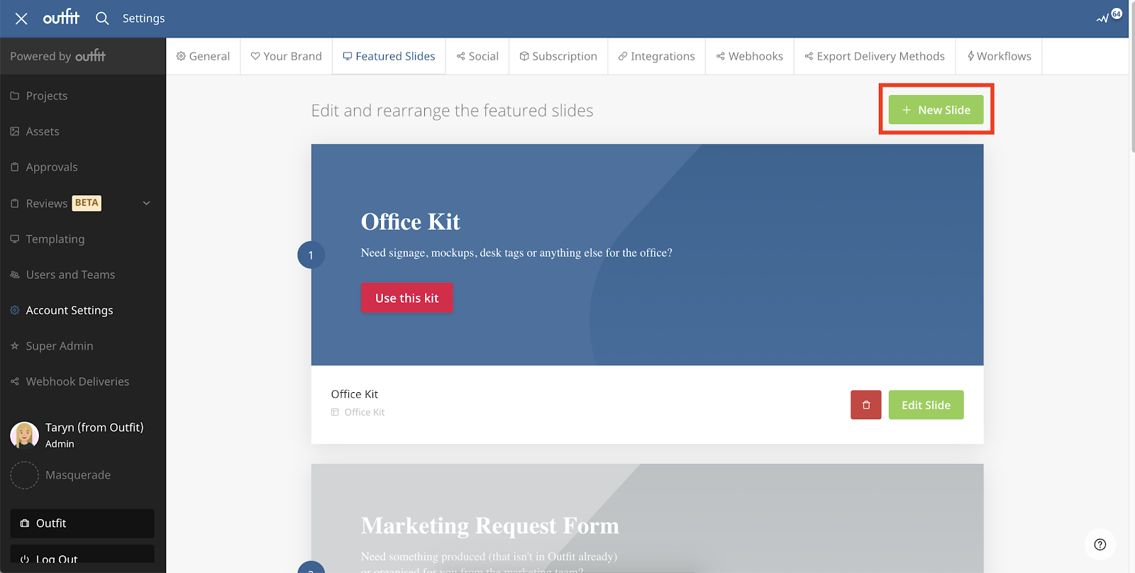
Task: Click the Reviews clipboard icon in sidebar
Action: point(15,204)
